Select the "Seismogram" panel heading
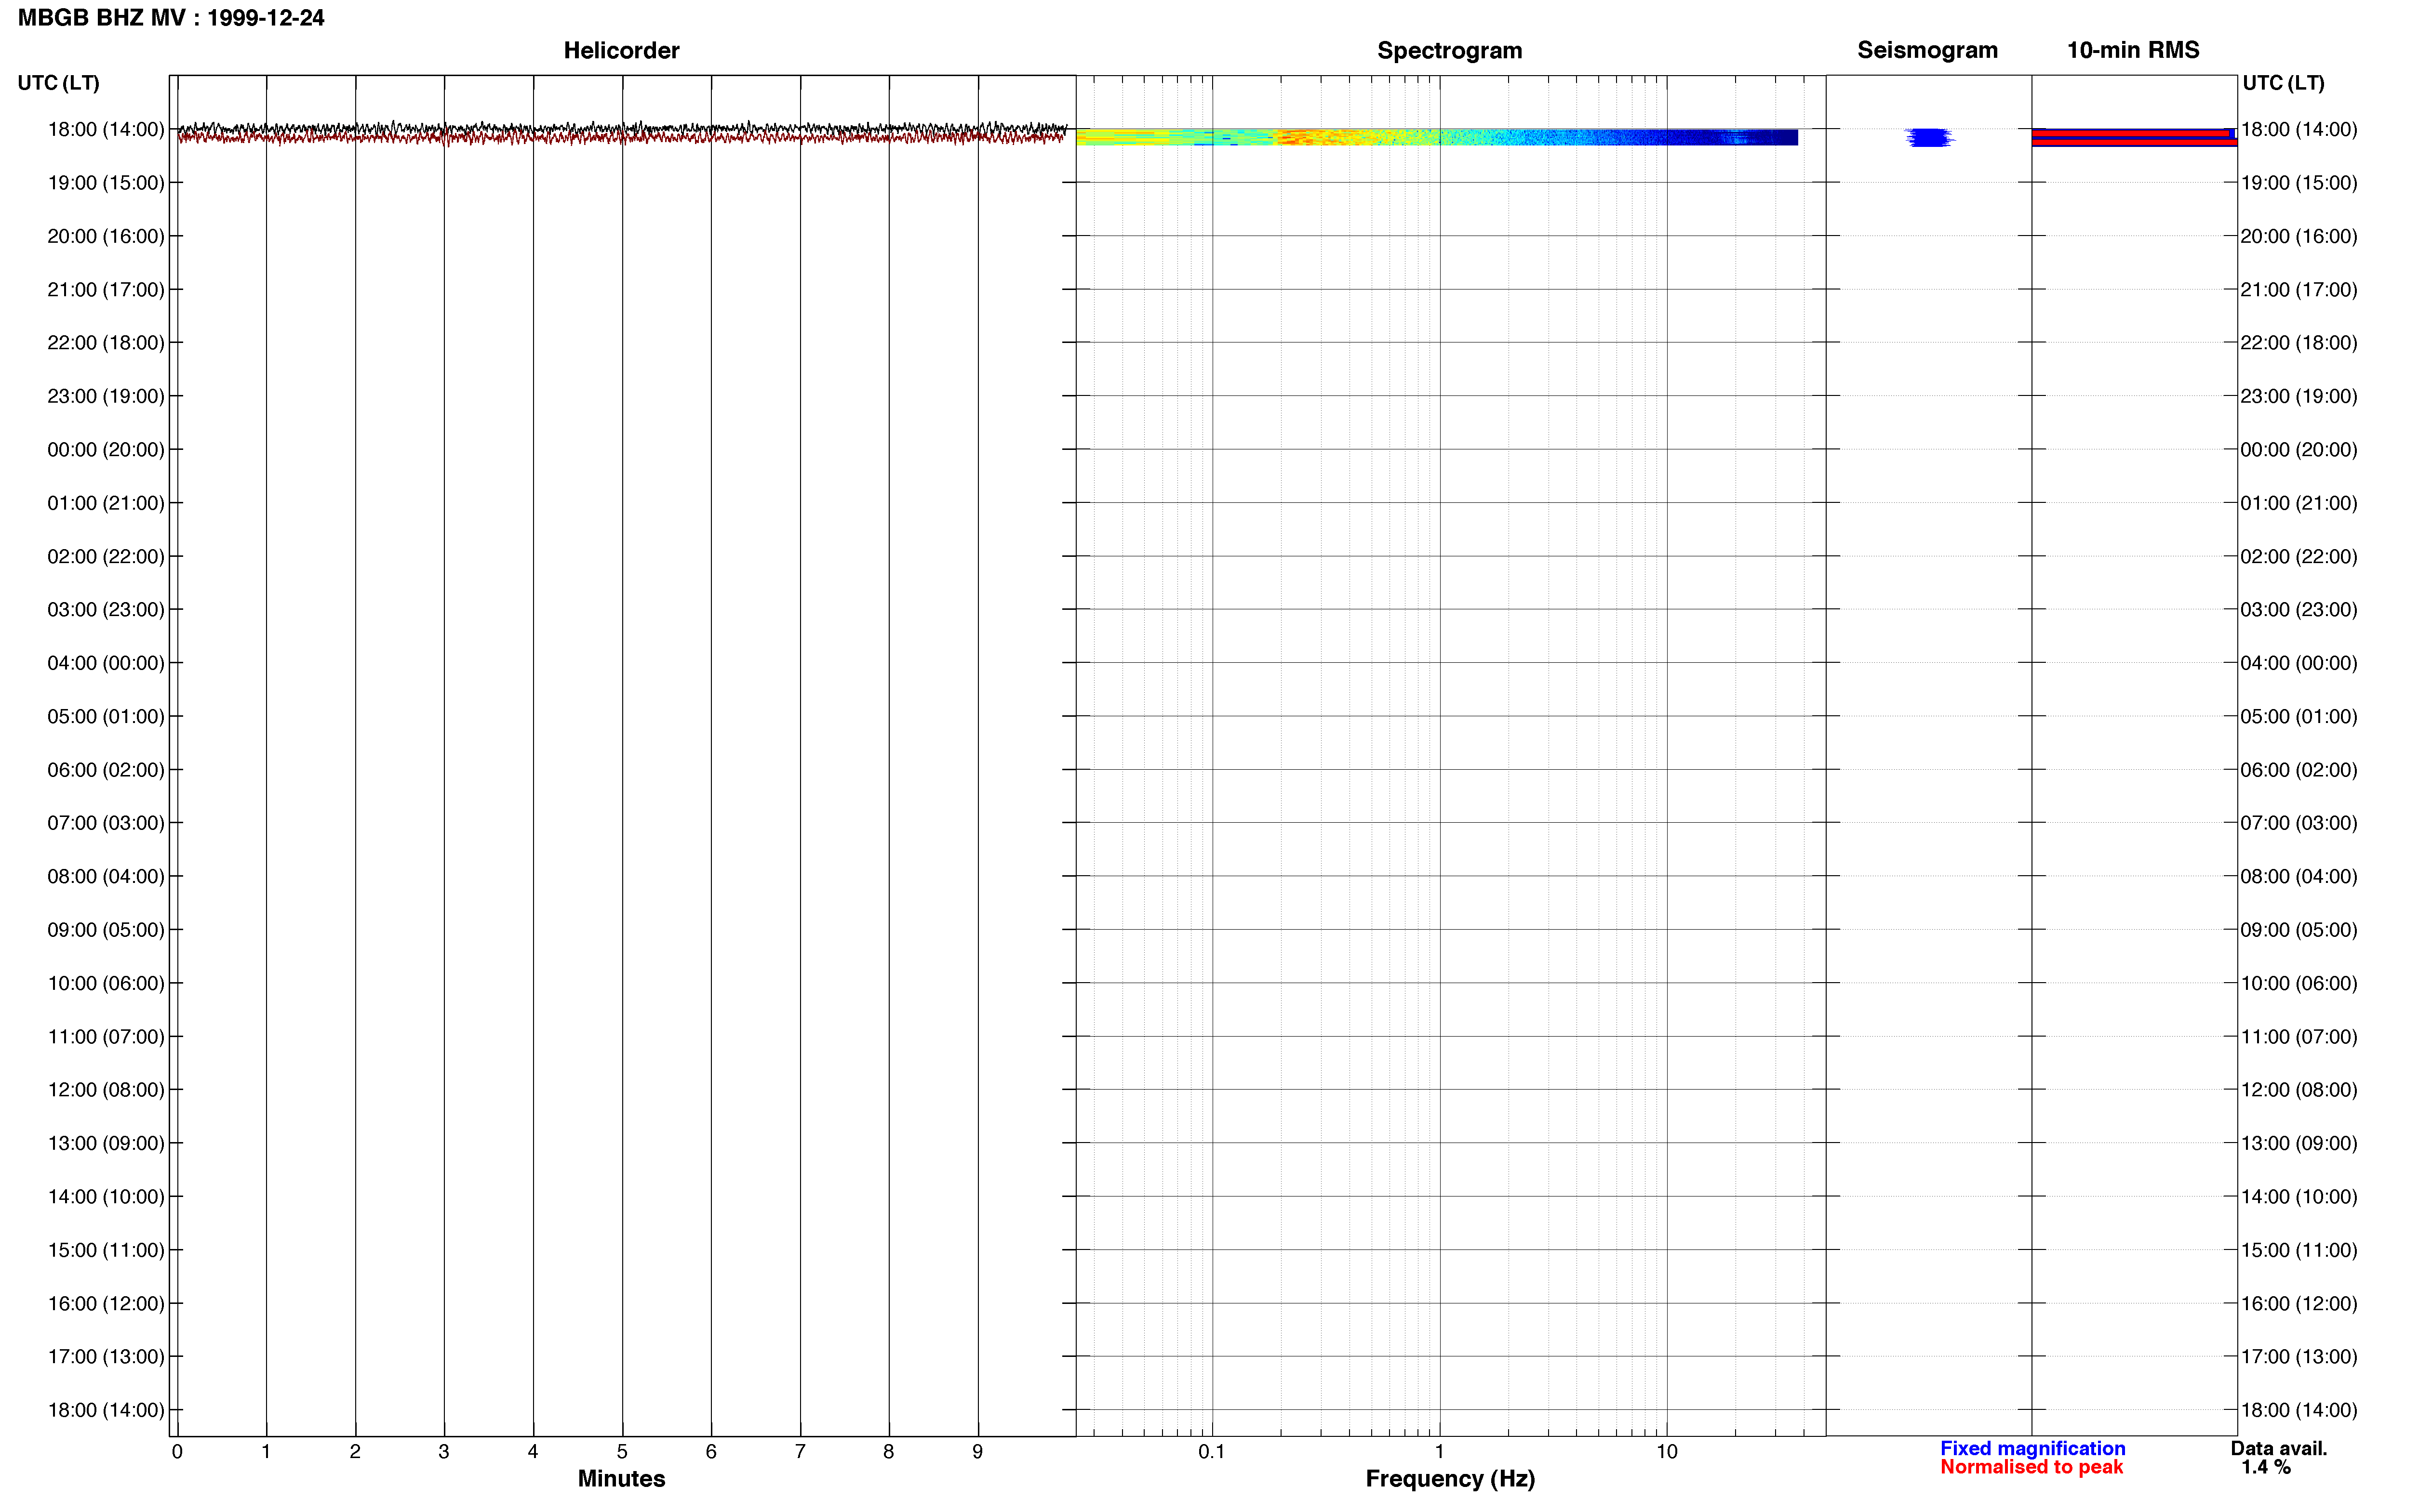 click(1927, 50)
